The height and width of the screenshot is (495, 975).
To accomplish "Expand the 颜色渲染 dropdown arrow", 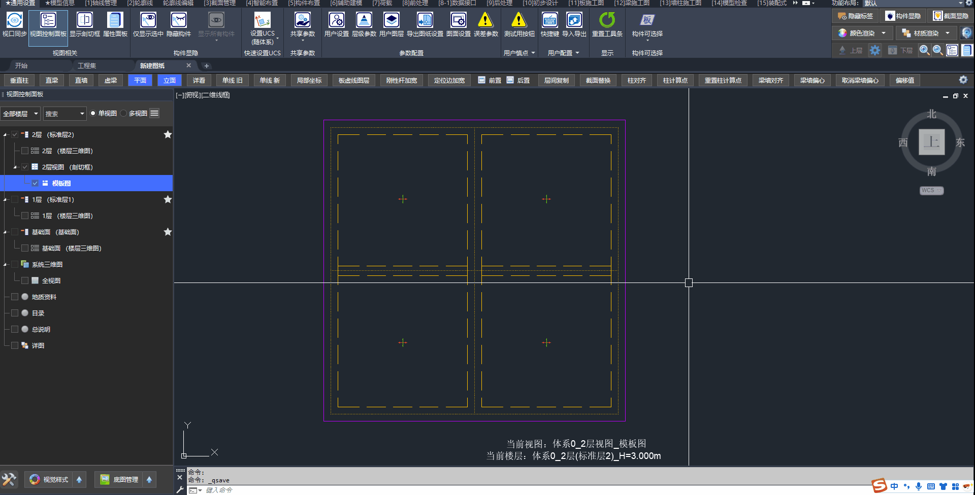I will coord(884,33).
